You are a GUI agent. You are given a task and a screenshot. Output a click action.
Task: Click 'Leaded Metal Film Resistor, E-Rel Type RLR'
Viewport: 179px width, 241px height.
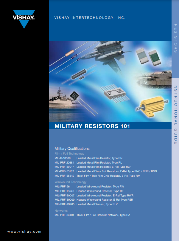[104, 167]
